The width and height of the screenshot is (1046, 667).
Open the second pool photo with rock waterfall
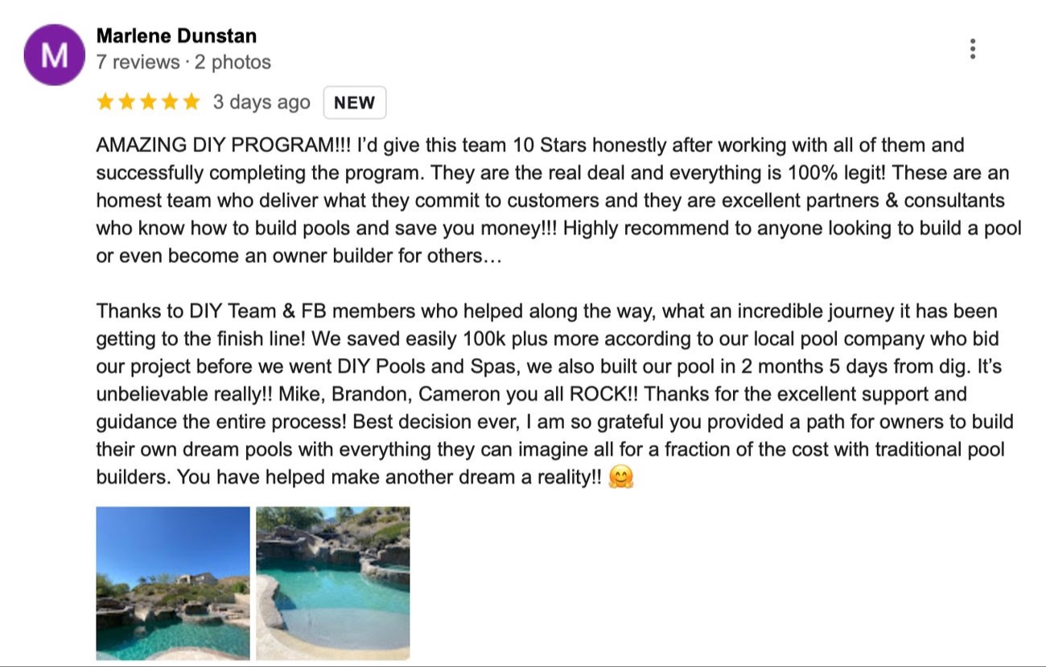[332, 583]
